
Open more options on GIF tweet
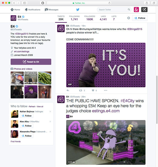[106, 90]
